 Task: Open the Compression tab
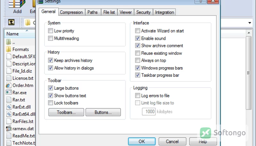pyautogui.click(x=71, y=12)
